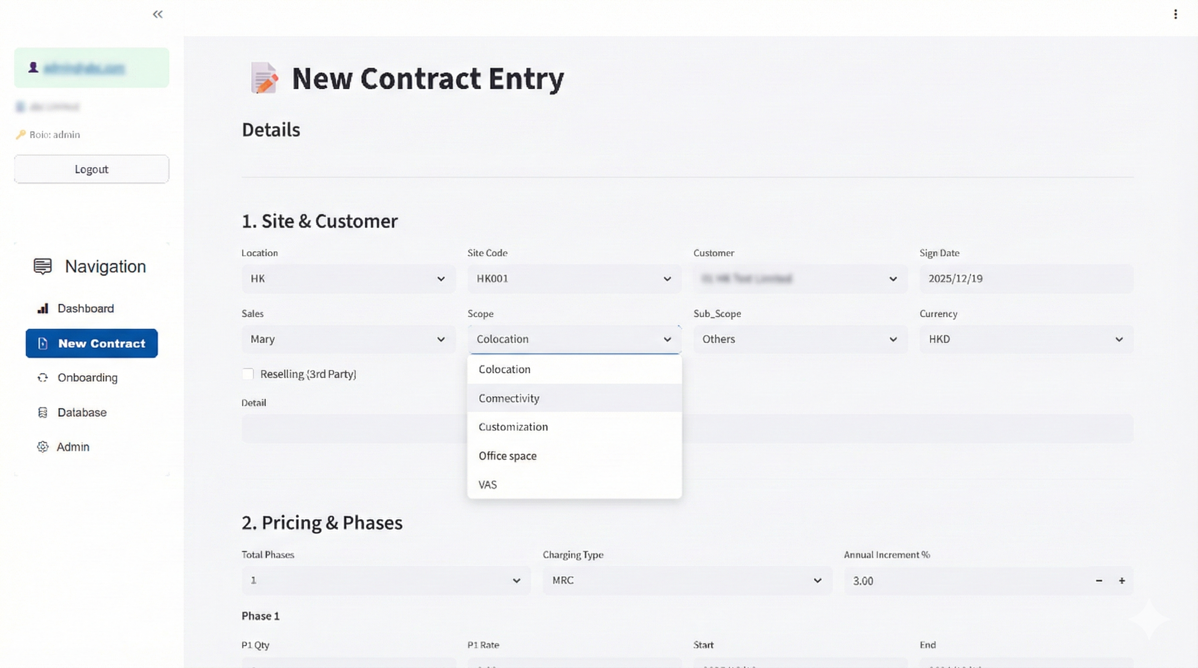Click the user profile icon in sidebar
Viewport: 1198px width, 668px height.
coord(33,67)
